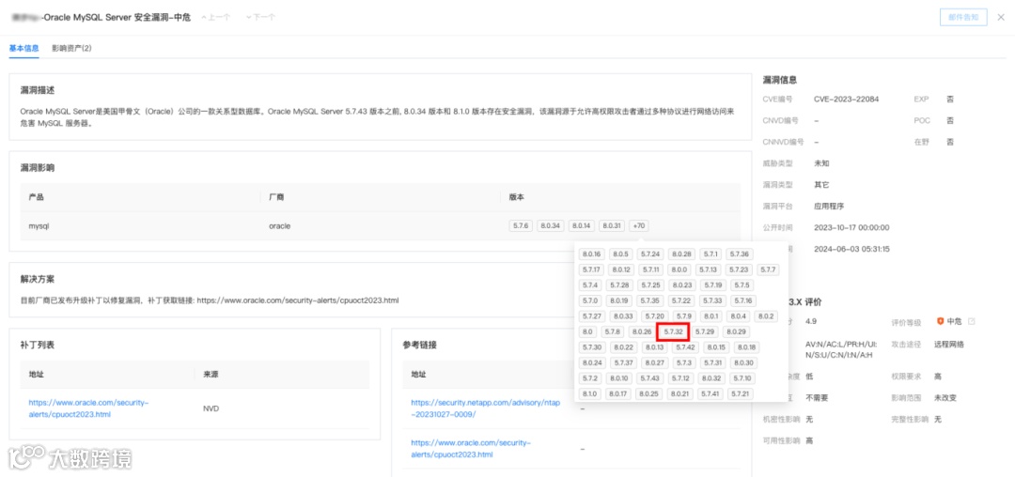Screen dimensions: 1015x477
Task: Click the 8.0.16 version tag
Action: [592, 254]
